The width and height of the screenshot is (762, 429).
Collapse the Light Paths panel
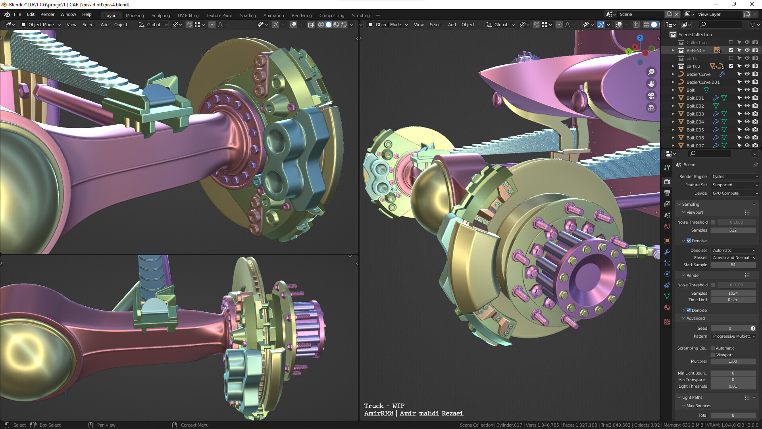pos(692,397)
